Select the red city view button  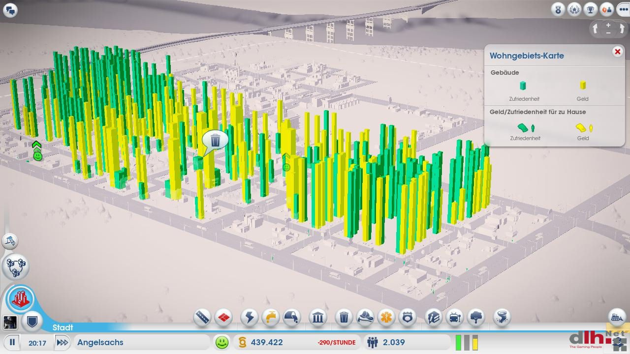click(x=21, y=298)
